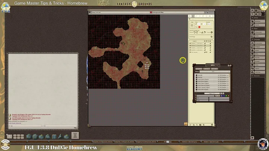The image size is (269, 151).
Task: Click the first filter tab button in NPCs window
Action: point(199,69)
